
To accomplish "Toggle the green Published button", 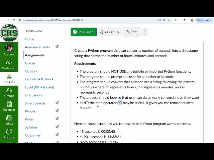I will pyautogui.click(x=84, y=32).
